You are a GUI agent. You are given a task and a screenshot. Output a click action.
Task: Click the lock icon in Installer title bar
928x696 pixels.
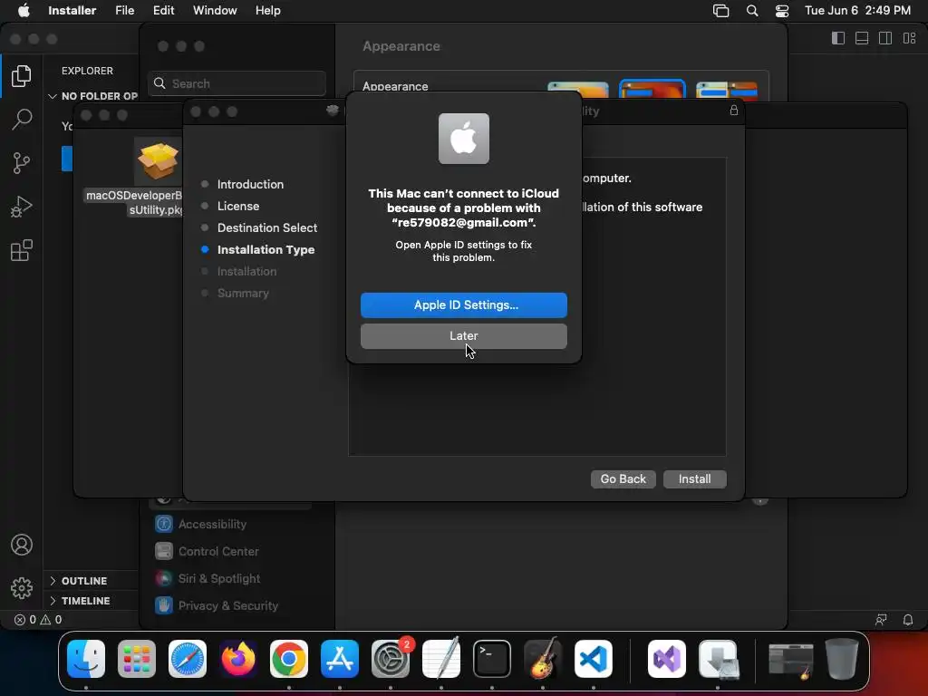(x=734, y=110)
